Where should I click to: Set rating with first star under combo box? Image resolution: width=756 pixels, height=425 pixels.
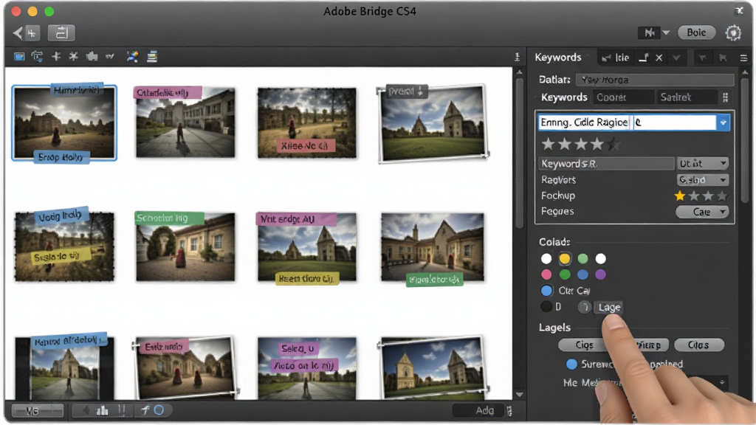point(548,144)
